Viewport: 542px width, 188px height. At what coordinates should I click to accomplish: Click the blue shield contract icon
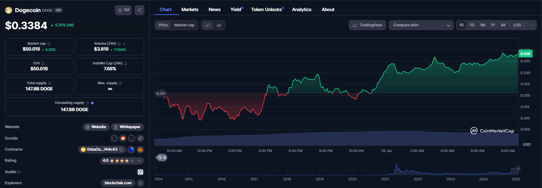pos(131,150)
